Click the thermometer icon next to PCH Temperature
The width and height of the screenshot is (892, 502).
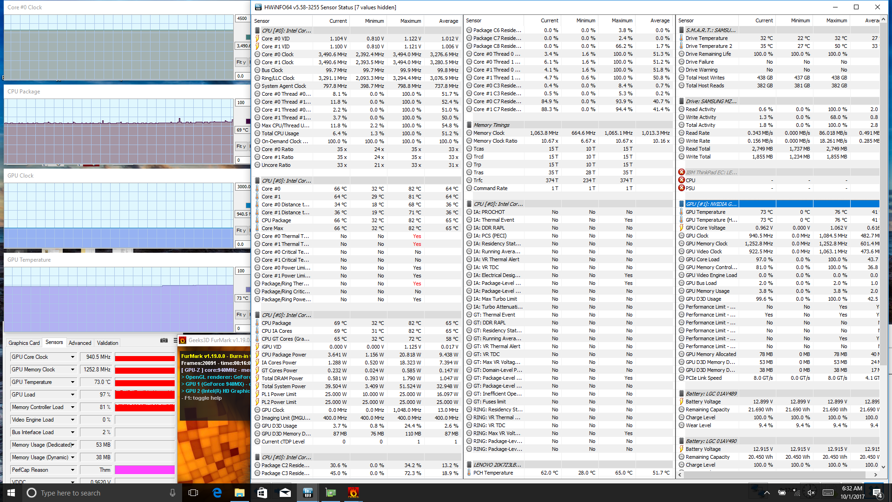click(469, 473)
